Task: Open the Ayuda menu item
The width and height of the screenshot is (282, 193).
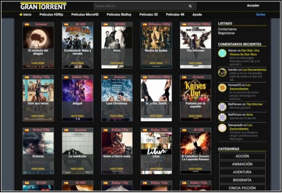Action: 197,14
